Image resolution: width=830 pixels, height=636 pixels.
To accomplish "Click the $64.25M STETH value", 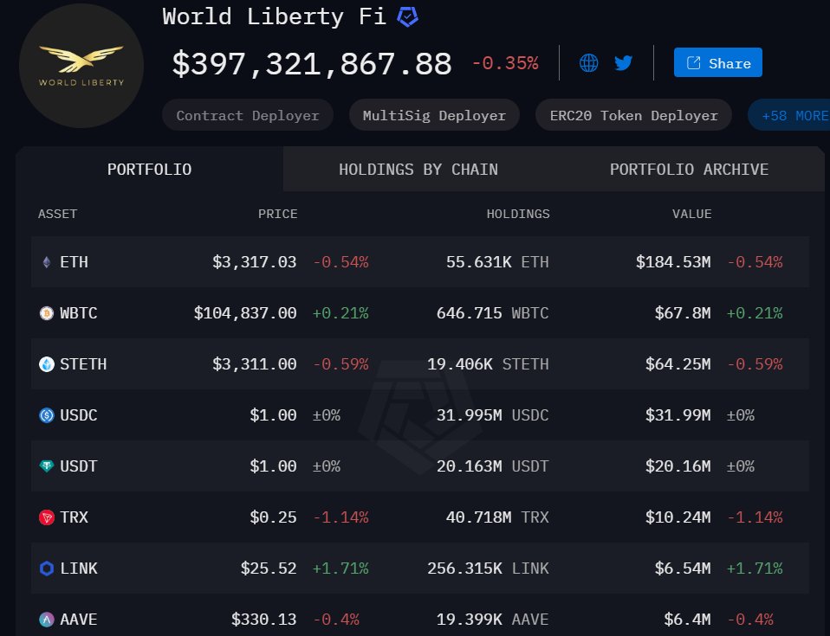I will coord(678,364).
